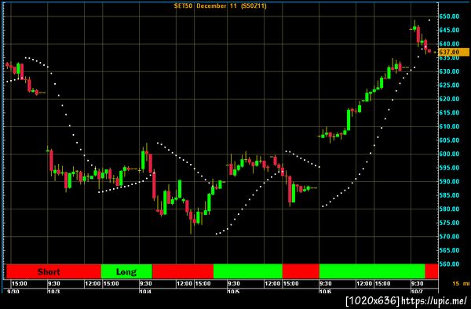The width and height of the screenshot is (471, 309).
Task: Click the 600.00 price axis label
Action: pos(449,154)
